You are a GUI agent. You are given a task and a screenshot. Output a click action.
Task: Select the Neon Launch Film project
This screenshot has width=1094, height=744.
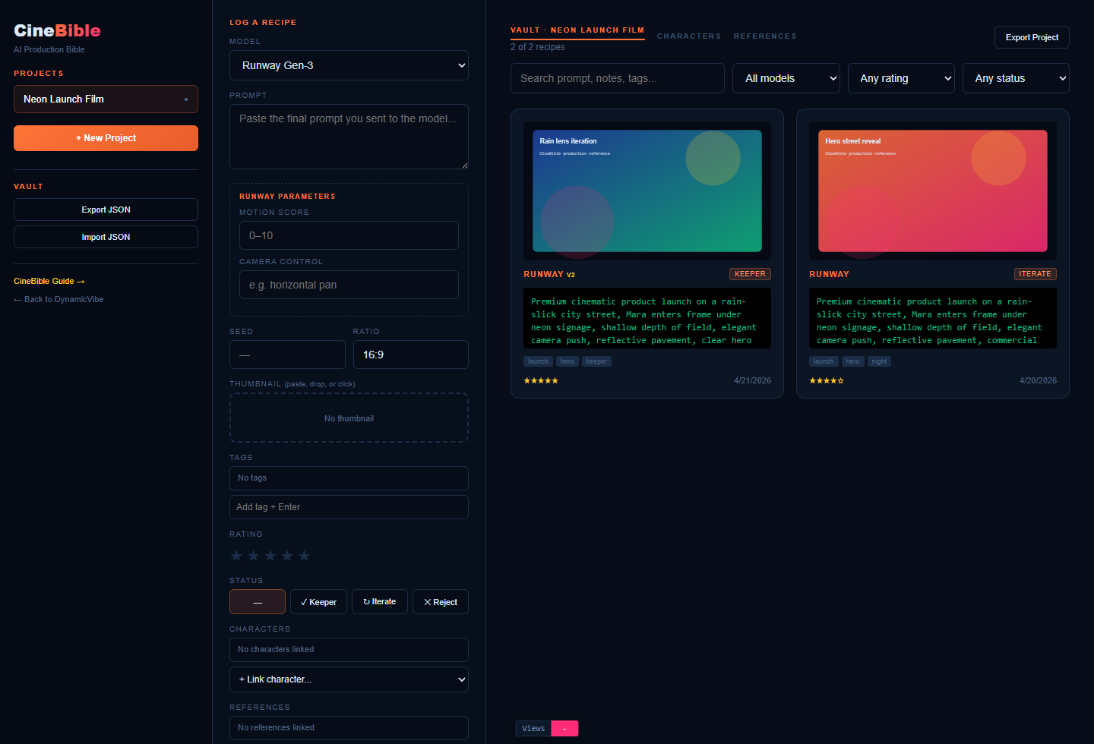[106, 99]
